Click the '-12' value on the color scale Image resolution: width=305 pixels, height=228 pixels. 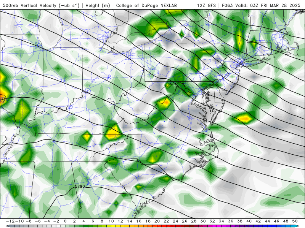(x=10, y=221)
